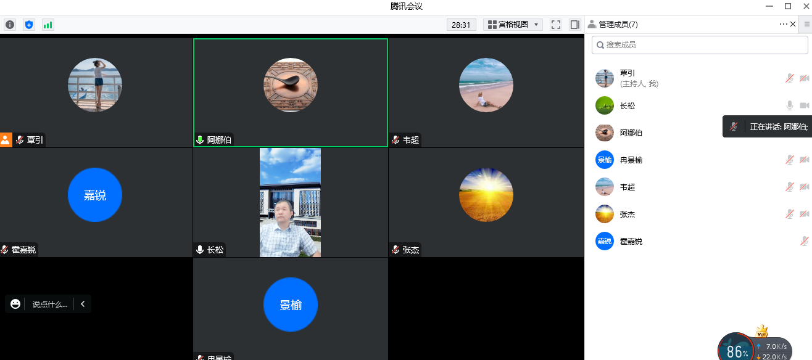The image size is (812, 360).
Task: Click the blue security shield icon
Action: (x=29, y=25)
